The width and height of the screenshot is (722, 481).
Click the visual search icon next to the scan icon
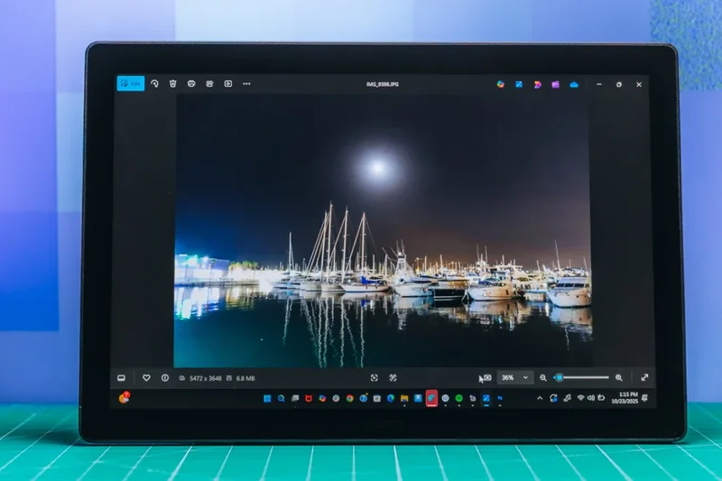pyautogui.click(x=393, y=378)
